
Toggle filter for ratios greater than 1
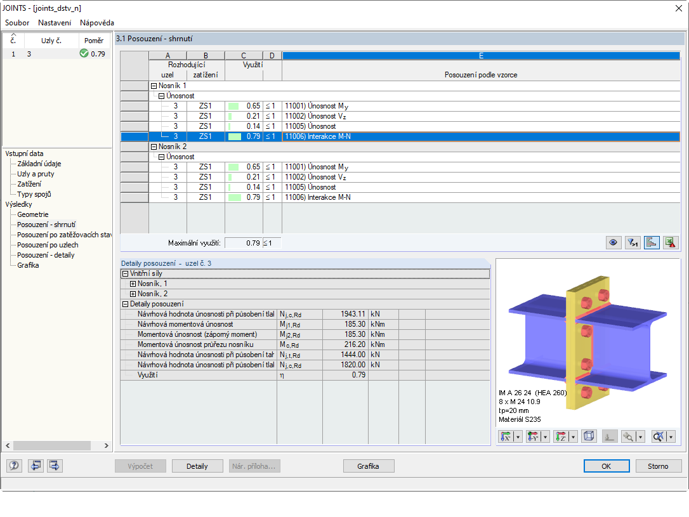click(x=633, y=242)
